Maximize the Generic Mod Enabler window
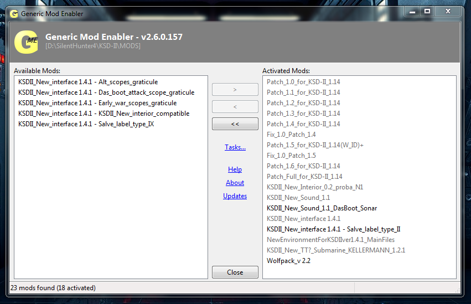The image size is (471, 304). click(x=427, y=12)
